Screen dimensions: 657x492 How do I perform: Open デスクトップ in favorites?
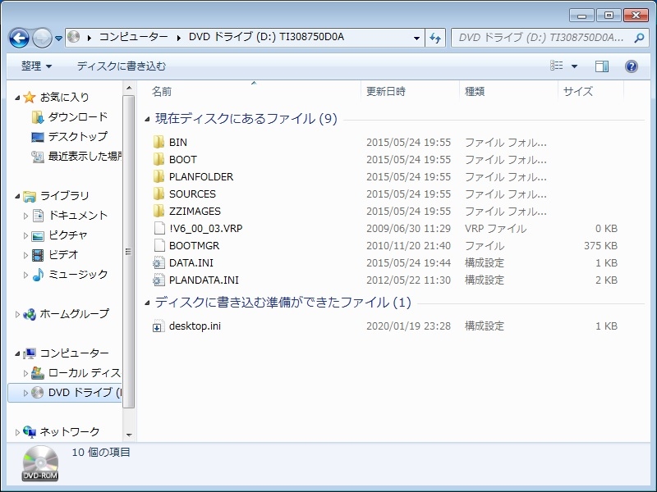[77, 136]
